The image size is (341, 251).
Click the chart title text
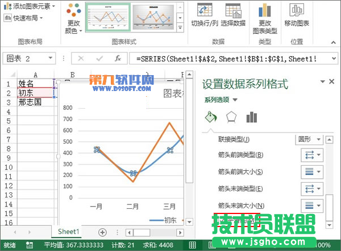click(x=173, y=93)
